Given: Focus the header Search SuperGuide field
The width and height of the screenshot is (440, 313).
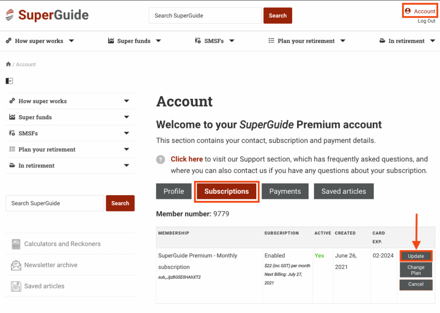Looking at the screenshot, I should click(205, 15).
